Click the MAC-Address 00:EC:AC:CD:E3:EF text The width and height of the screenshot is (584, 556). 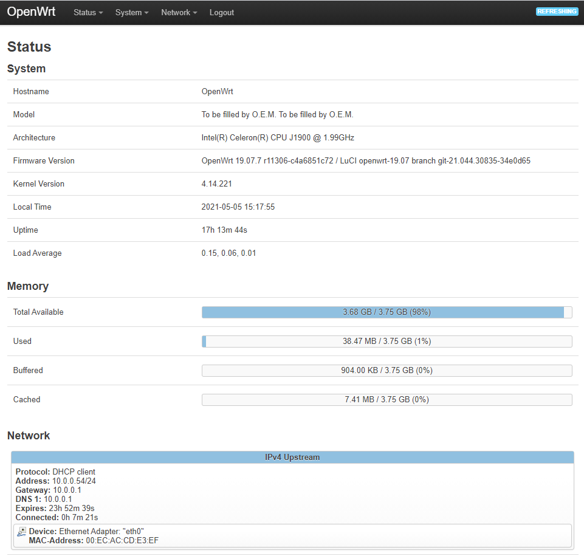click(94, 541)
